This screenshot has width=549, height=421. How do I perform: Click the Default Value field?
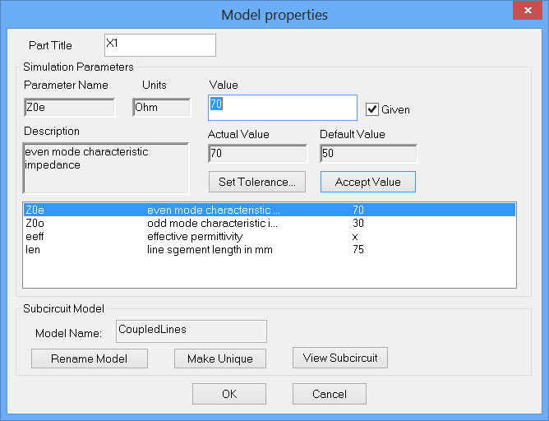[x=368, y=154]
